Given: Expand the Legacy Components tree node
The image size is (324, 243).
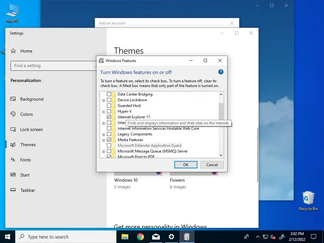Looking at the screenshot, I should click(x=103, y=134).
